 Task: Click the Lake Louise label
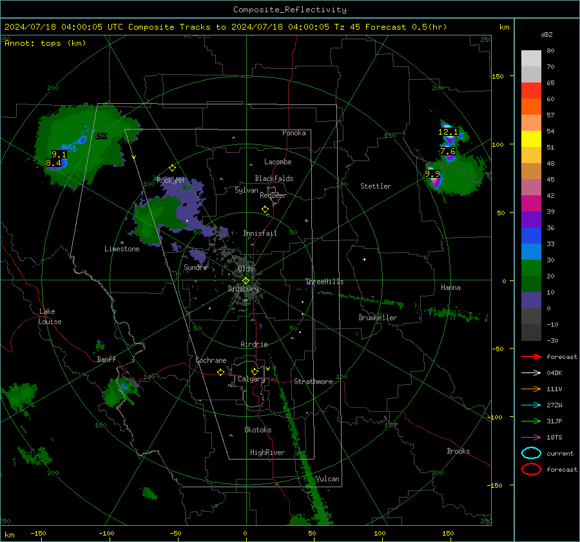tap(50, 316)
